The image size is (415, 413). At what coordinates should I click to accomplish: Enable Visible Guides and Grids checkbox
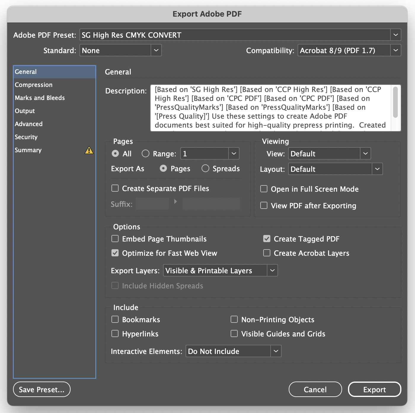coord(234,334)
